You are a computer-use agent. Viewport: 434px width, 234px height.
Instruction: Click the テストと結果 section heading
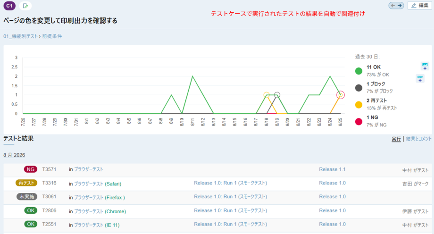18,138
